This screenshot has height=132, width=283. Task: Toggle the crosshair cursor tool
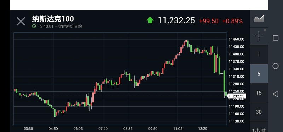[x=259, y=36]
